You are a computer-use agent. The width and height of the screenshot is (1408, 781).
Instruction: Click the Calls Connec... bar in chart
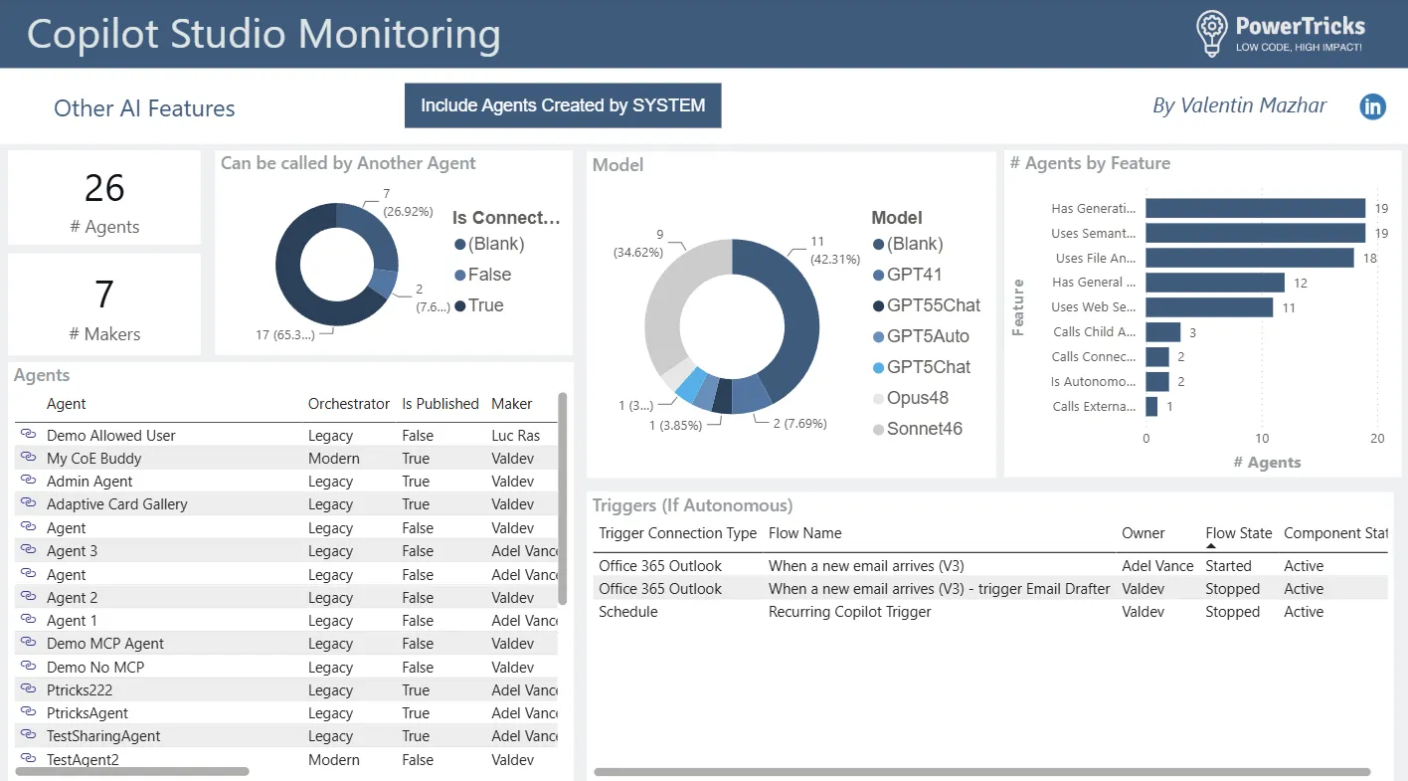(x=1156, y=357)
